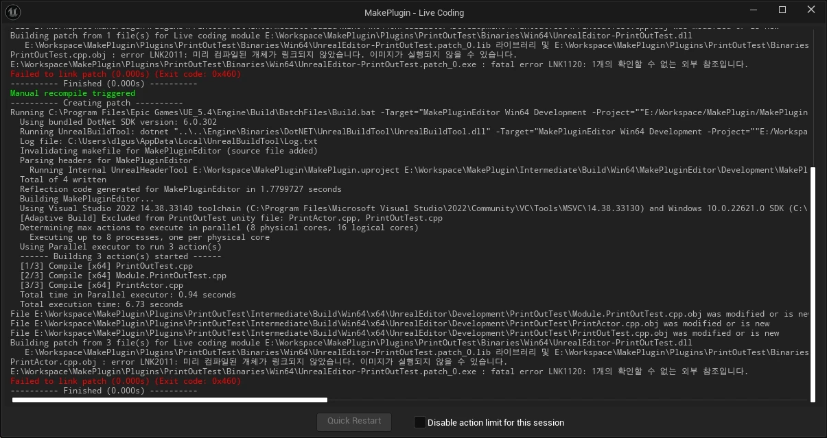Click the green 'Manual recompile triggered' line
The height and width of the screenshot is (438, 827).
point(73,93)
